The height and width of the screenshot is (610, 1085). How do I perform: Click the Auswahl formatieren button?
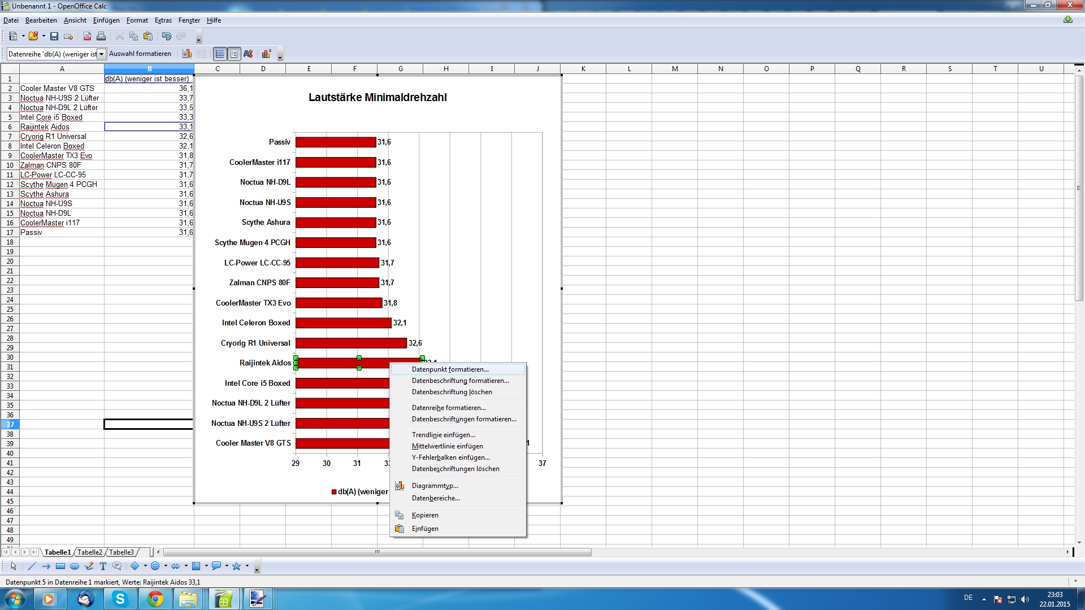tap(140, 54)
